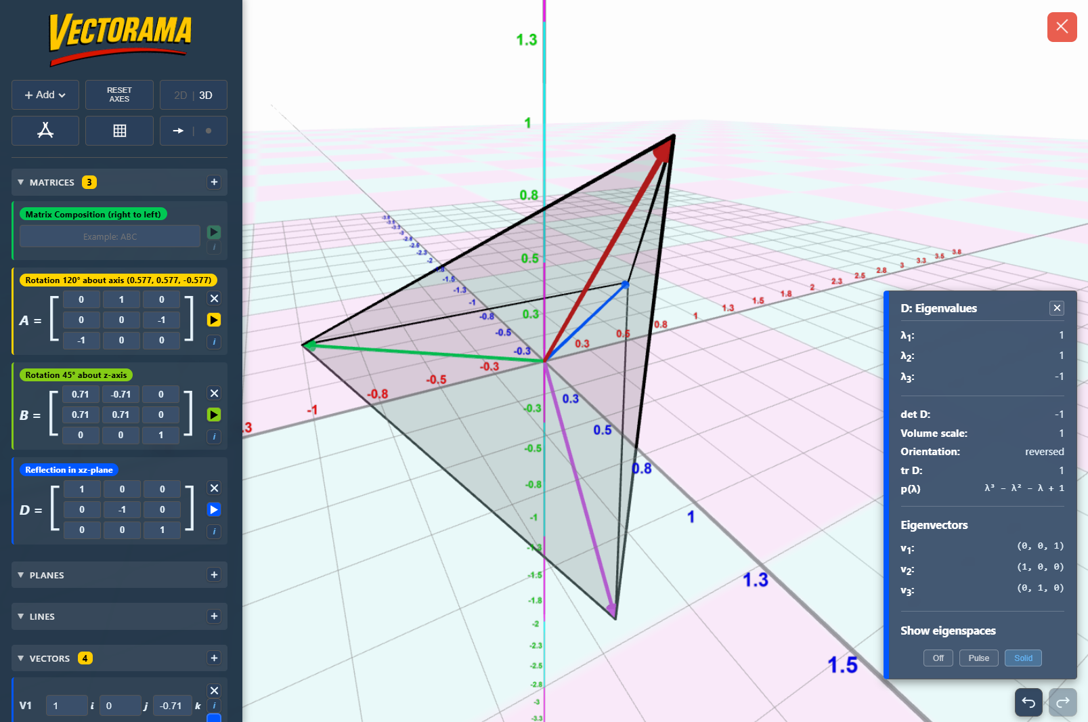Toggle the grid display icon
This screenshot has height=722, width=1088.
(x=119, y=131)
